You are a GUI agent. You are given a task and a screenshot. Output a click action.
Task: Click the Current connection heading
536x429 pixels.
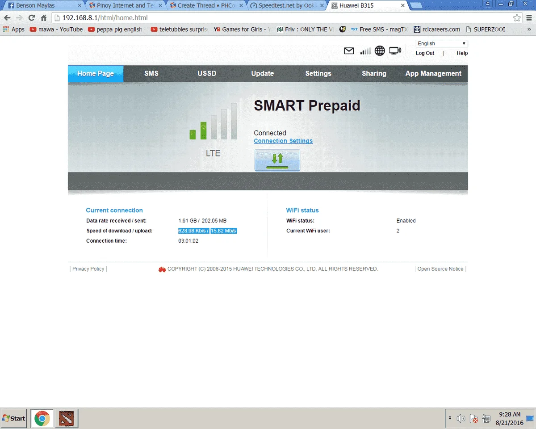[x=114, y=210]
